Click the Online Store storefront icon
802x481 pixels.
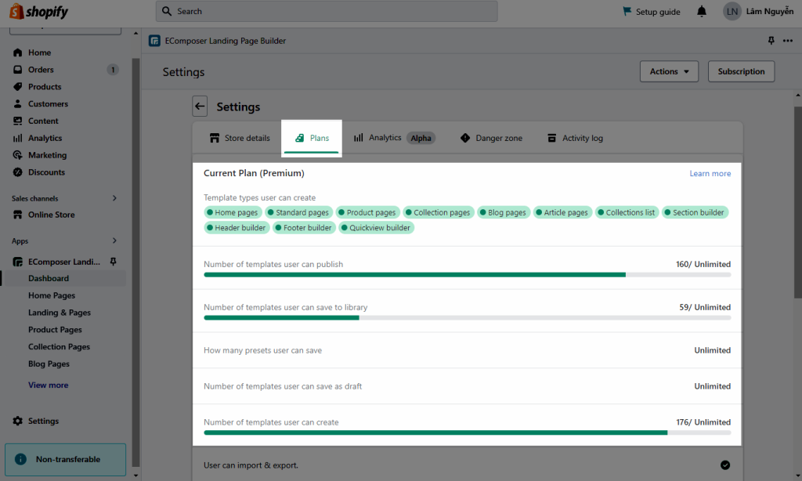[18, 215]
